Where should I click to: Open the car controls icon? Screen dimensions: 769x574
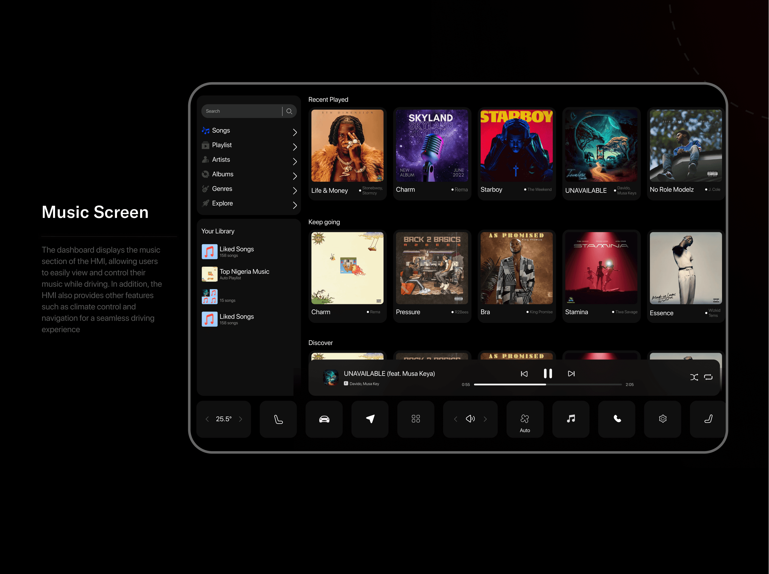(x=324, y=419)
